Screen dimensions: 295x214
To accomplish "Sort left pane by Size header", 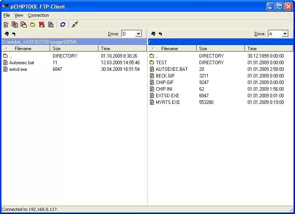I will [74, 49].
